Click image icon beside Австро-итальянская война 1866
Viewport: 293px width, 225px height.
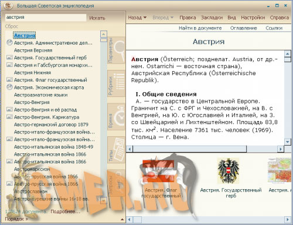[x=9, y=162]
